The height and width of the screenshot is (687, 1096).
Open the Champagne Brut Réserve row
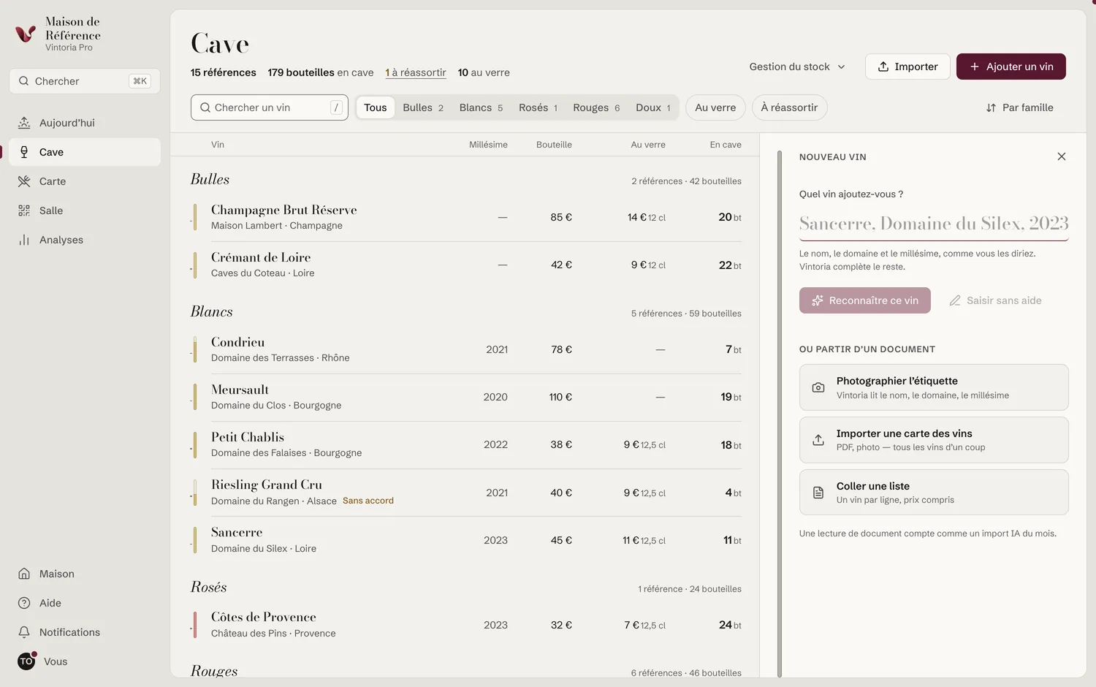click(x=466, y=217)
